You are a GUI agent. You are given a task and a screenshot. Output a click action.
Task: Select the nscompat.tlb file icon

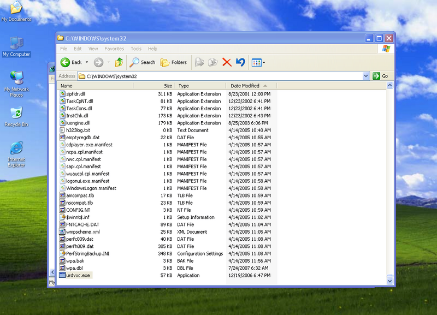coord(62,203)
